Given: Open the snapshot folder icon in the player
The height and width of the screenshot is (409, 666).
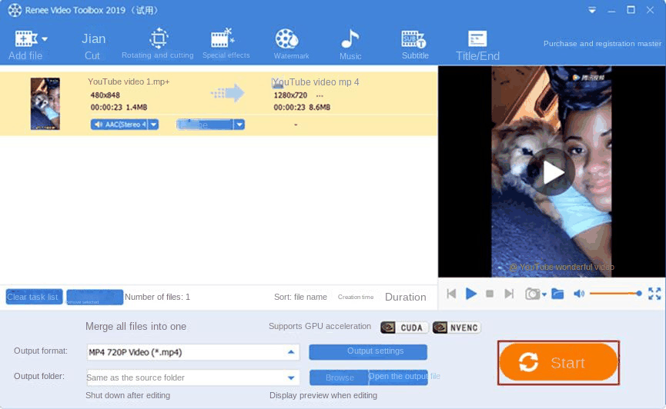Looking at the screenshot, I should point(557,294).
